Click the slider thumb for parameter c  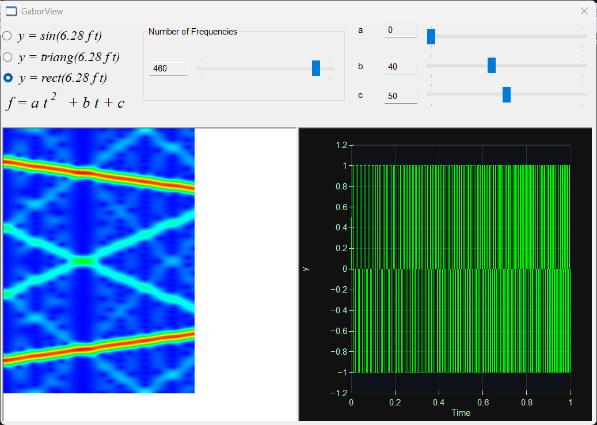click(507, 95)
